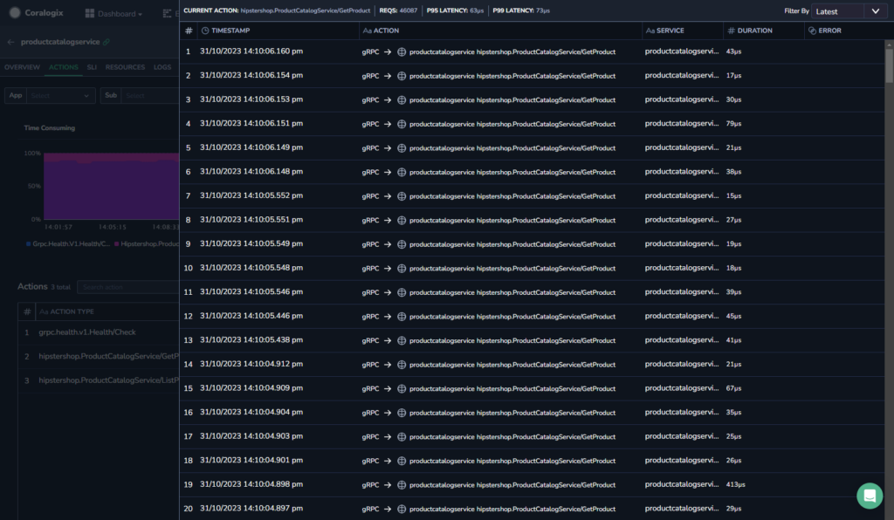Click the row number column header
This screenshot has height=520, width=894.
click(x=189, y=31)
